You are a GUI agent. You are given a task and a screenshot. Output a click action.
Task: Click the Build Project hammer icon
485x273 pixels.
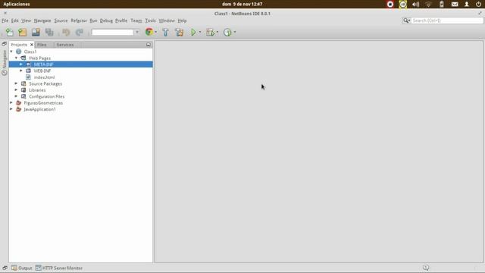pos(165,32)
